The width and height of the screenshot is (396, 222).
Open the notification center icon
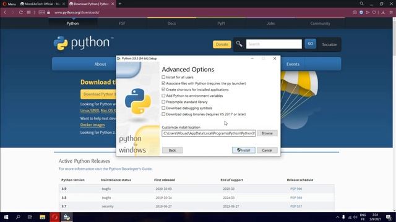[x=389, y=217]
